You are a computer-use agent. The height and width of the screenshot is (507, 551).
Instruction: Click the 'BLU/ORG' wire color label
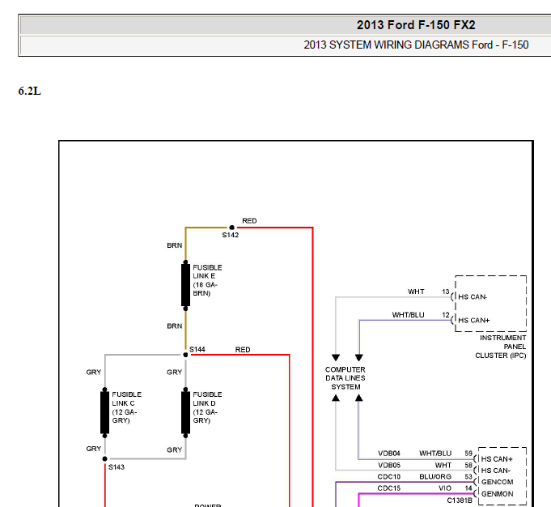435,477
